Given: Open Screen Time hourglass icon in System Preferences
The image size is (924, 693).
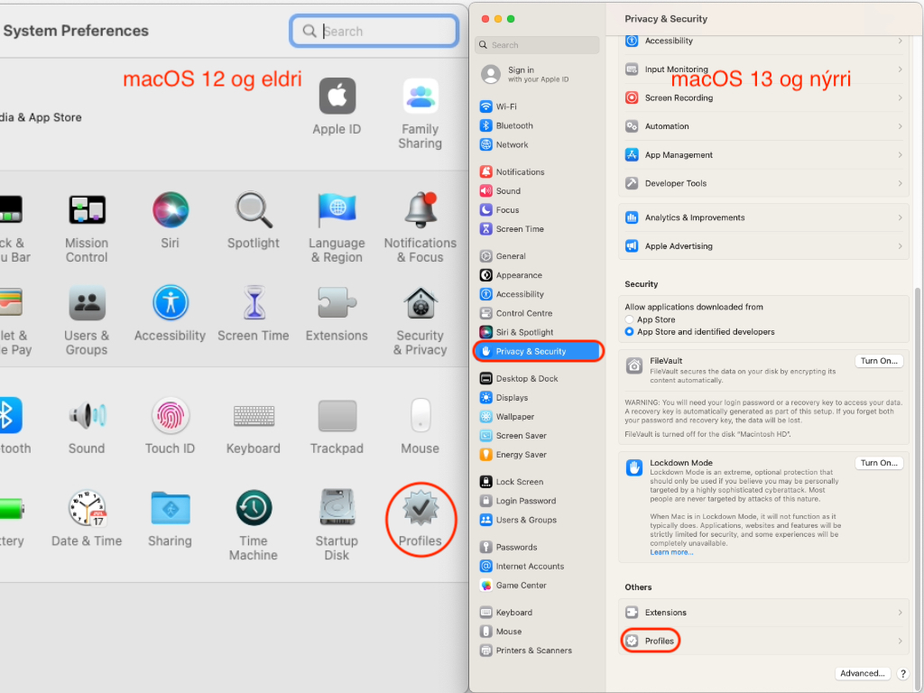Looking at the screenshot, I should (254, 313).
